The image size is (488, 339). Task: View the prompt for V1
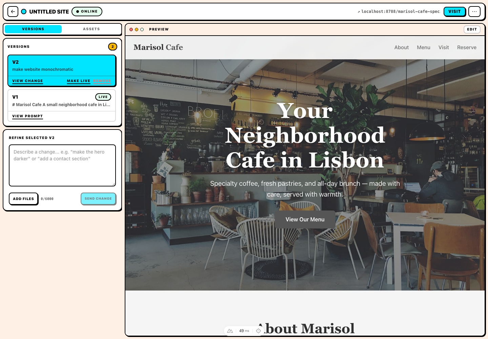coord(28,116)
